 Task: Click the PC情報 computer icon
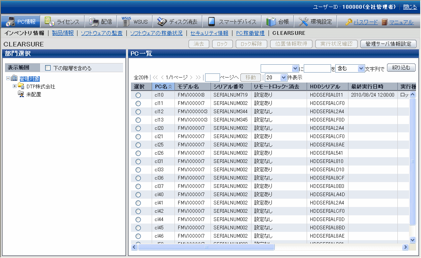point(10,22)
